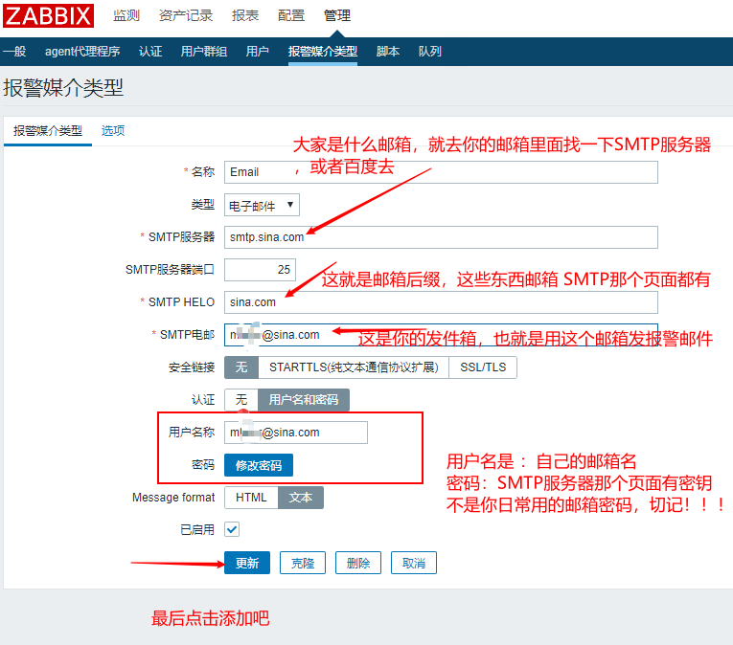Toggle the 已启用 checkbox
The width and height of the screenshot is (733, 645).
point(232,529)
